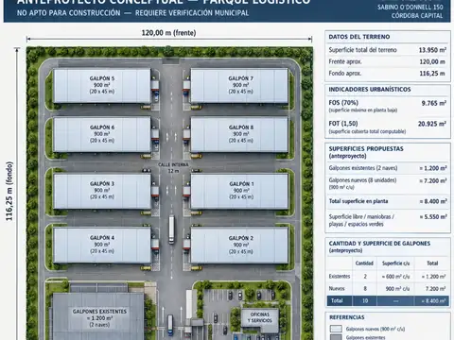The image size is (454, 340).
Task: Click the '≈ 5.550 m²' free surface value
Action: 433,216
